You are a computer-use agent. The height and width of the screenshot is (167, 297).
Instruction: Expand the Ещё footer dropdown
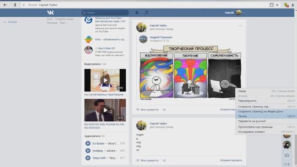(x=64, y=23)
